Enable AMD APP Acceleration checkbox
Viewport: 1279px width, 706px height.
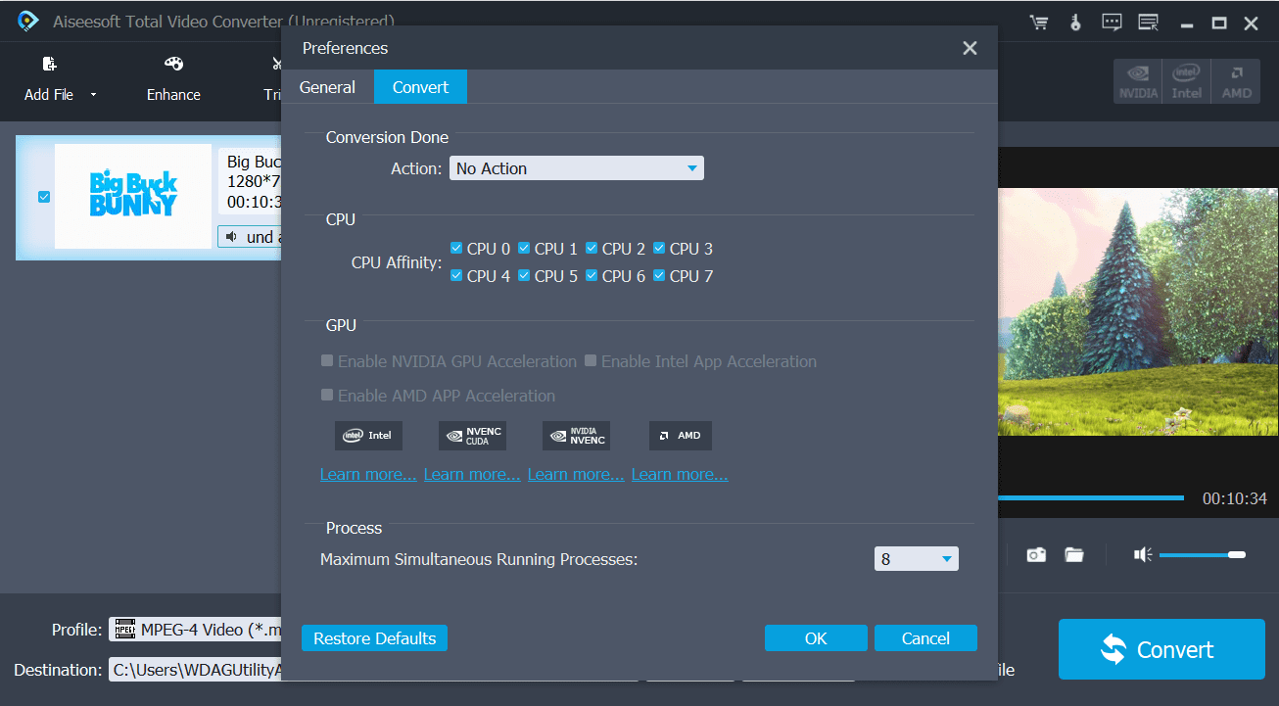pyautogui.click(x=327, y=396)
